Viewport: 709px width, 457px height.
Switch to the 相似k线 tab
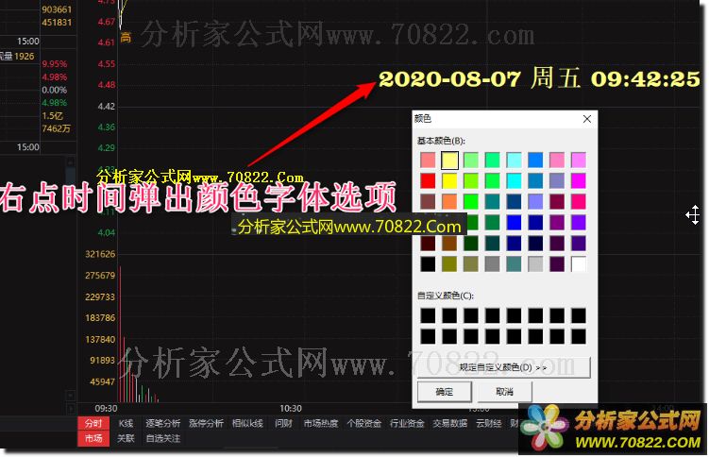[247, 424]
